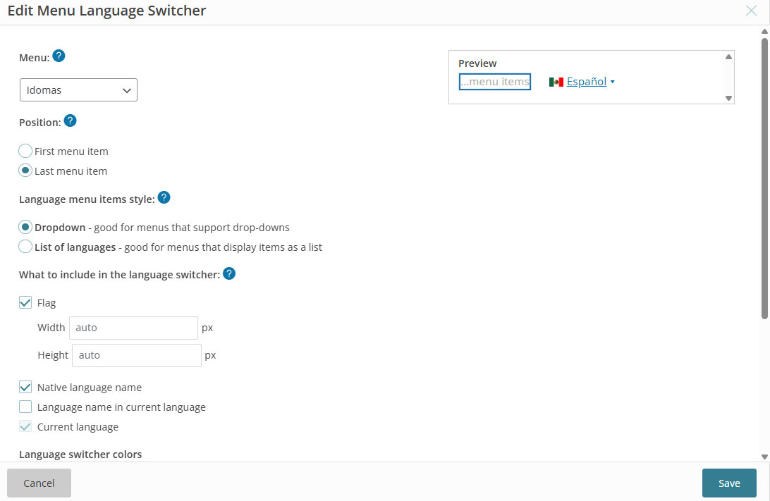Enable Language name in current language
The image size is (770, 501).
point(25,407)
